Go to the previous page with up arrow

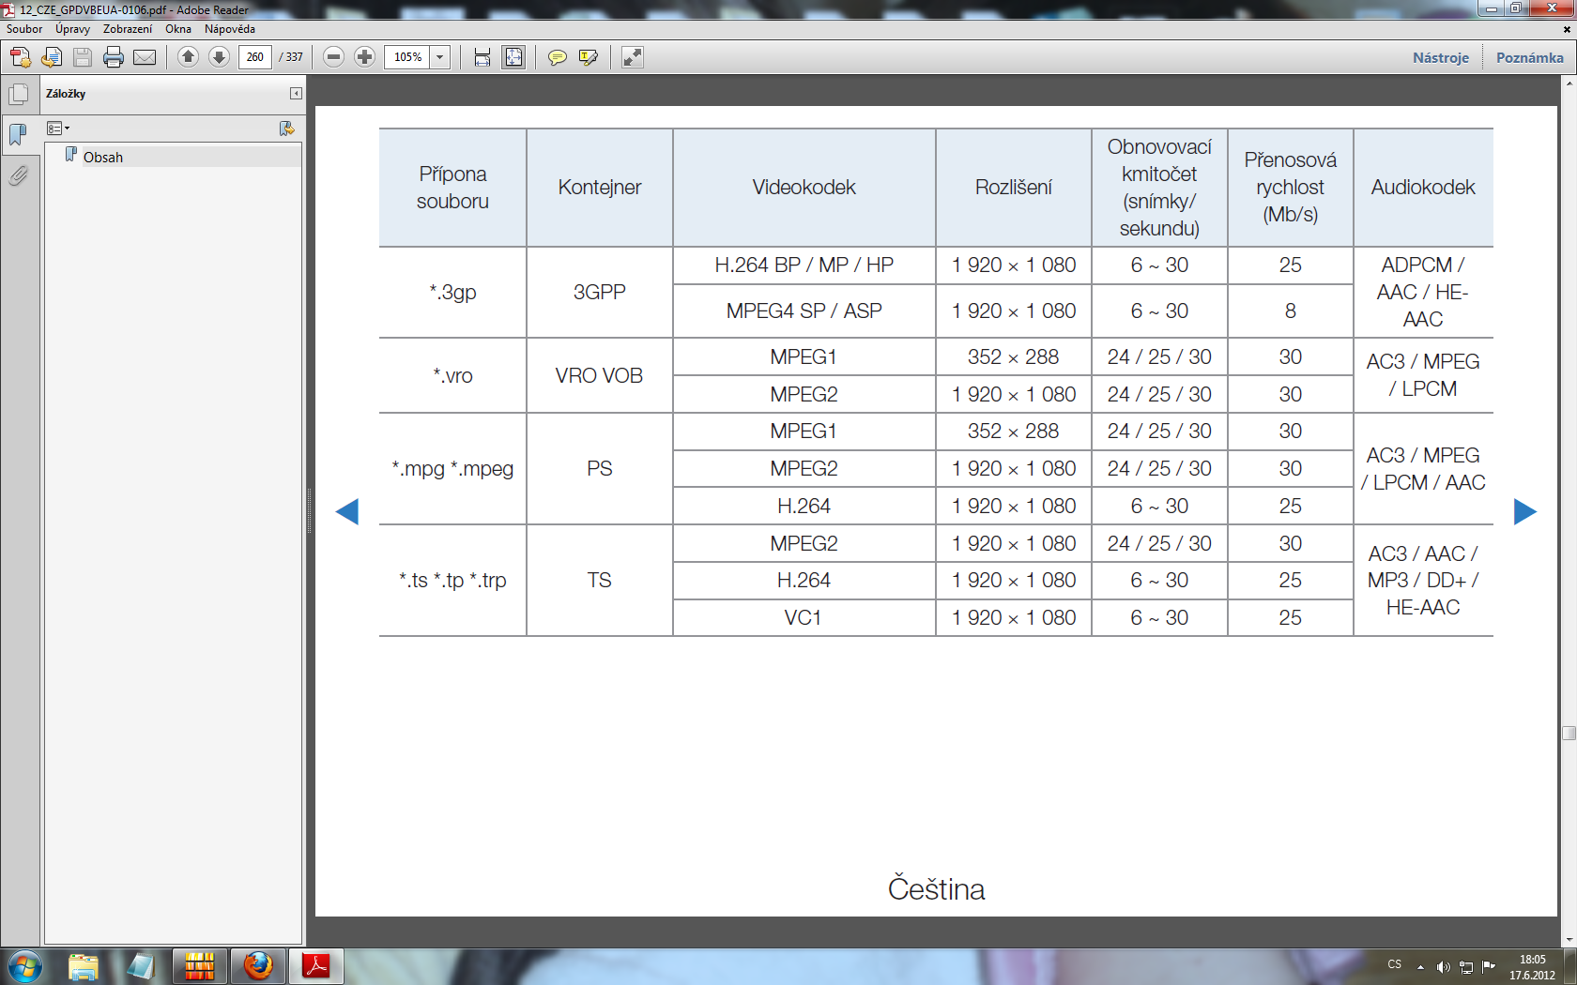[188, 57]
